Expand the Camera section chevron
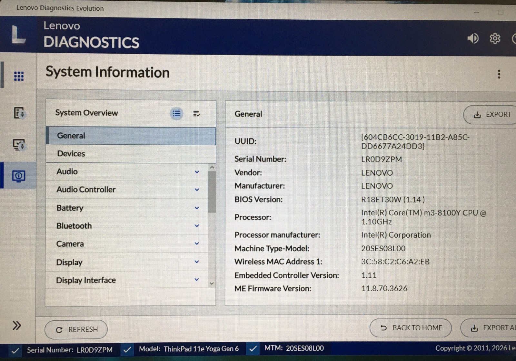The image size is (516, 361). pyautogui.click(x=197, y=243)
